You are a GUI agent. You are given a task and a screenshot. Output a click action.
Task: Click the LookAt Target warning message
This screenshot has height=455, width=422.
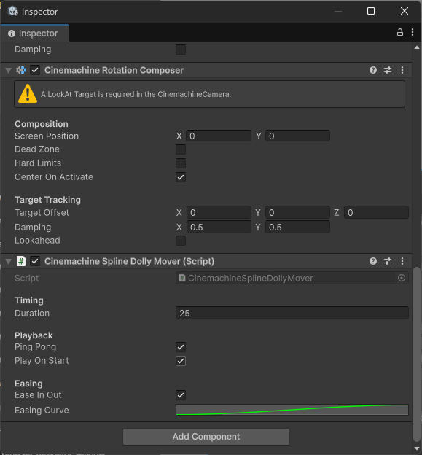[x=136, y=94]
